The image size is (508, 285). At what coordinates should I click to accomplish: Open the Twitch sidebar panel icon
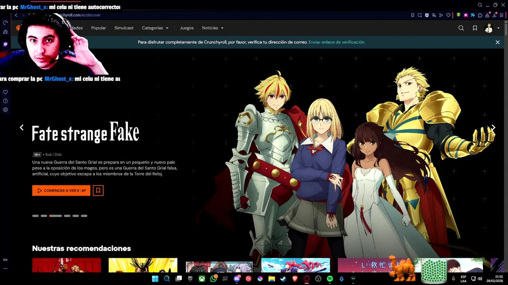[5, 44]
